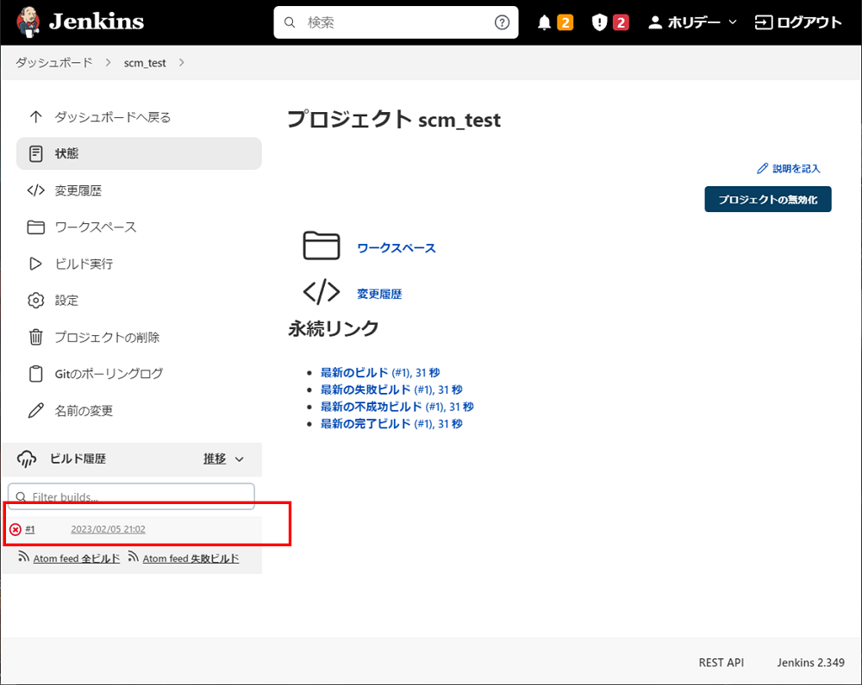
Task: Click the ホリデー user name link
Action: (694, 22)
